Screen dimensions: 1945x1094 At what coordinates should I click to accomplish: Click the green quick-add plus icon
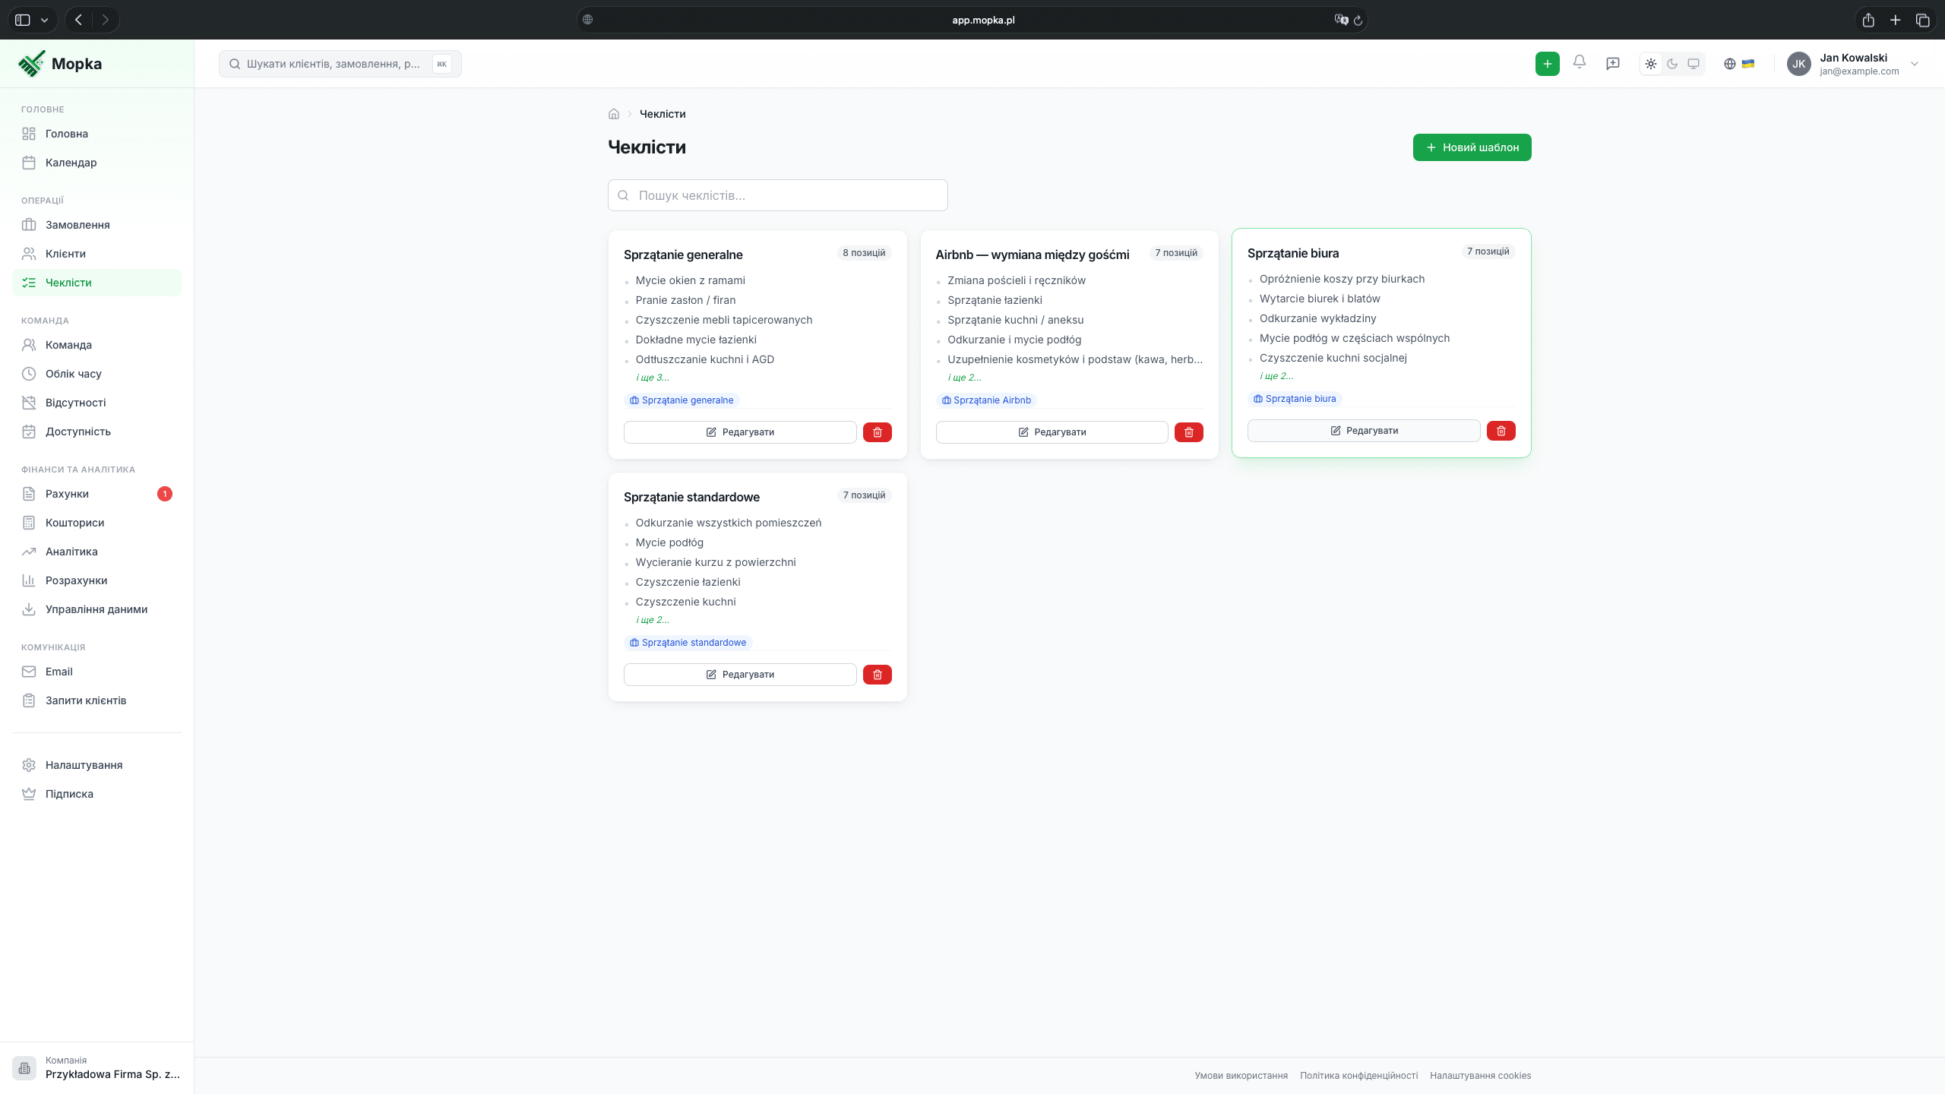1547,64
